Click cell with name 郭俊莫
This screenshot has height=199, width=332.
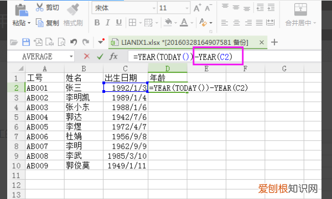[84, 166]
